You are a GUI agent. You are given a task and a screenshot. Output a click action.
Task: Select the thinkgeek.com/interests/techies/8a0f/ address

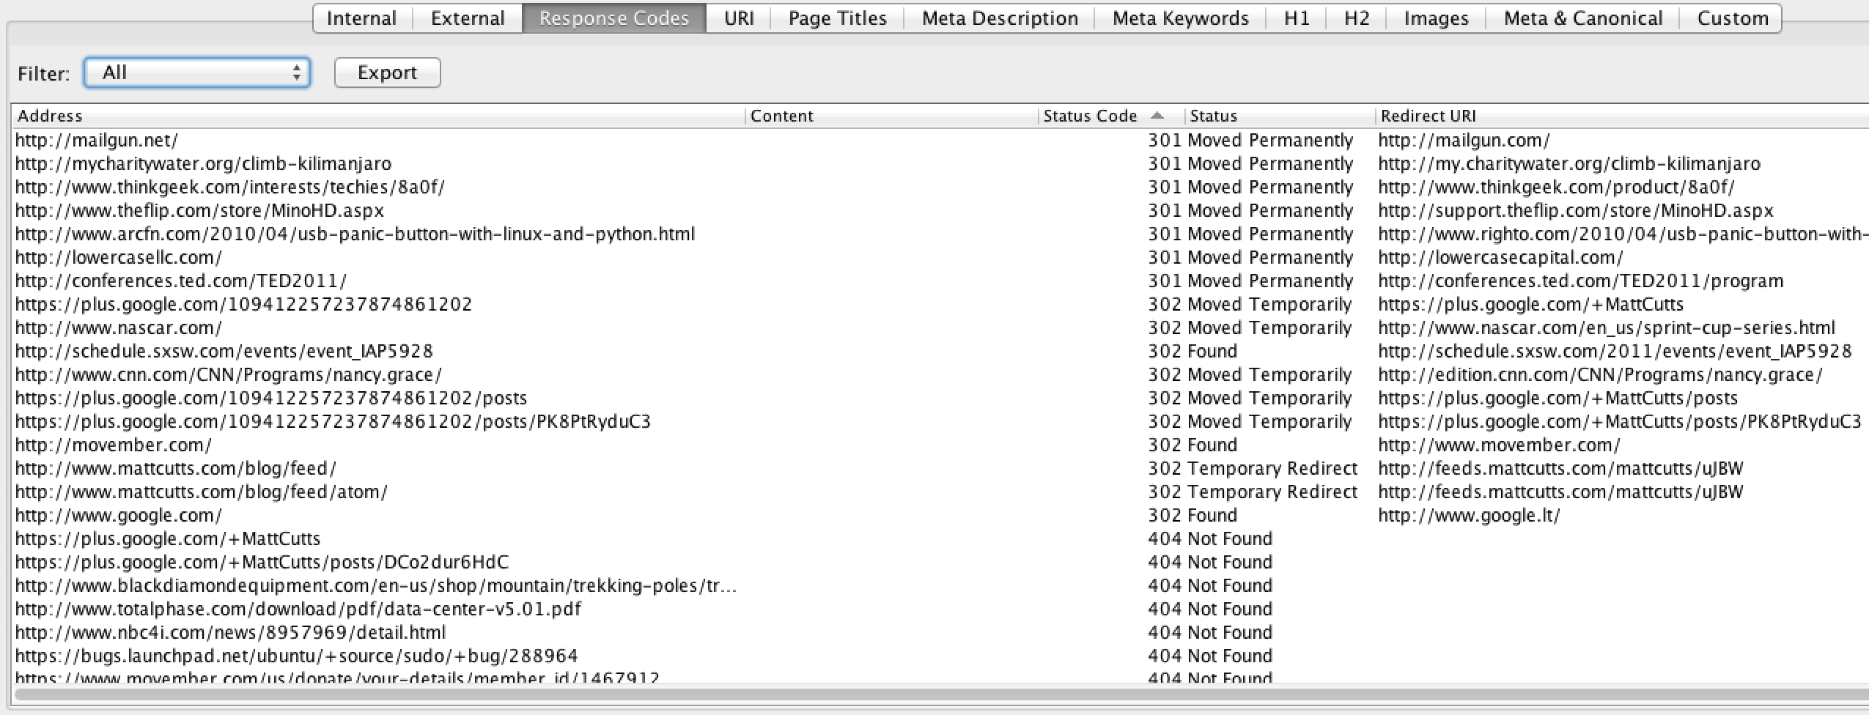click(x=230, y=187)
